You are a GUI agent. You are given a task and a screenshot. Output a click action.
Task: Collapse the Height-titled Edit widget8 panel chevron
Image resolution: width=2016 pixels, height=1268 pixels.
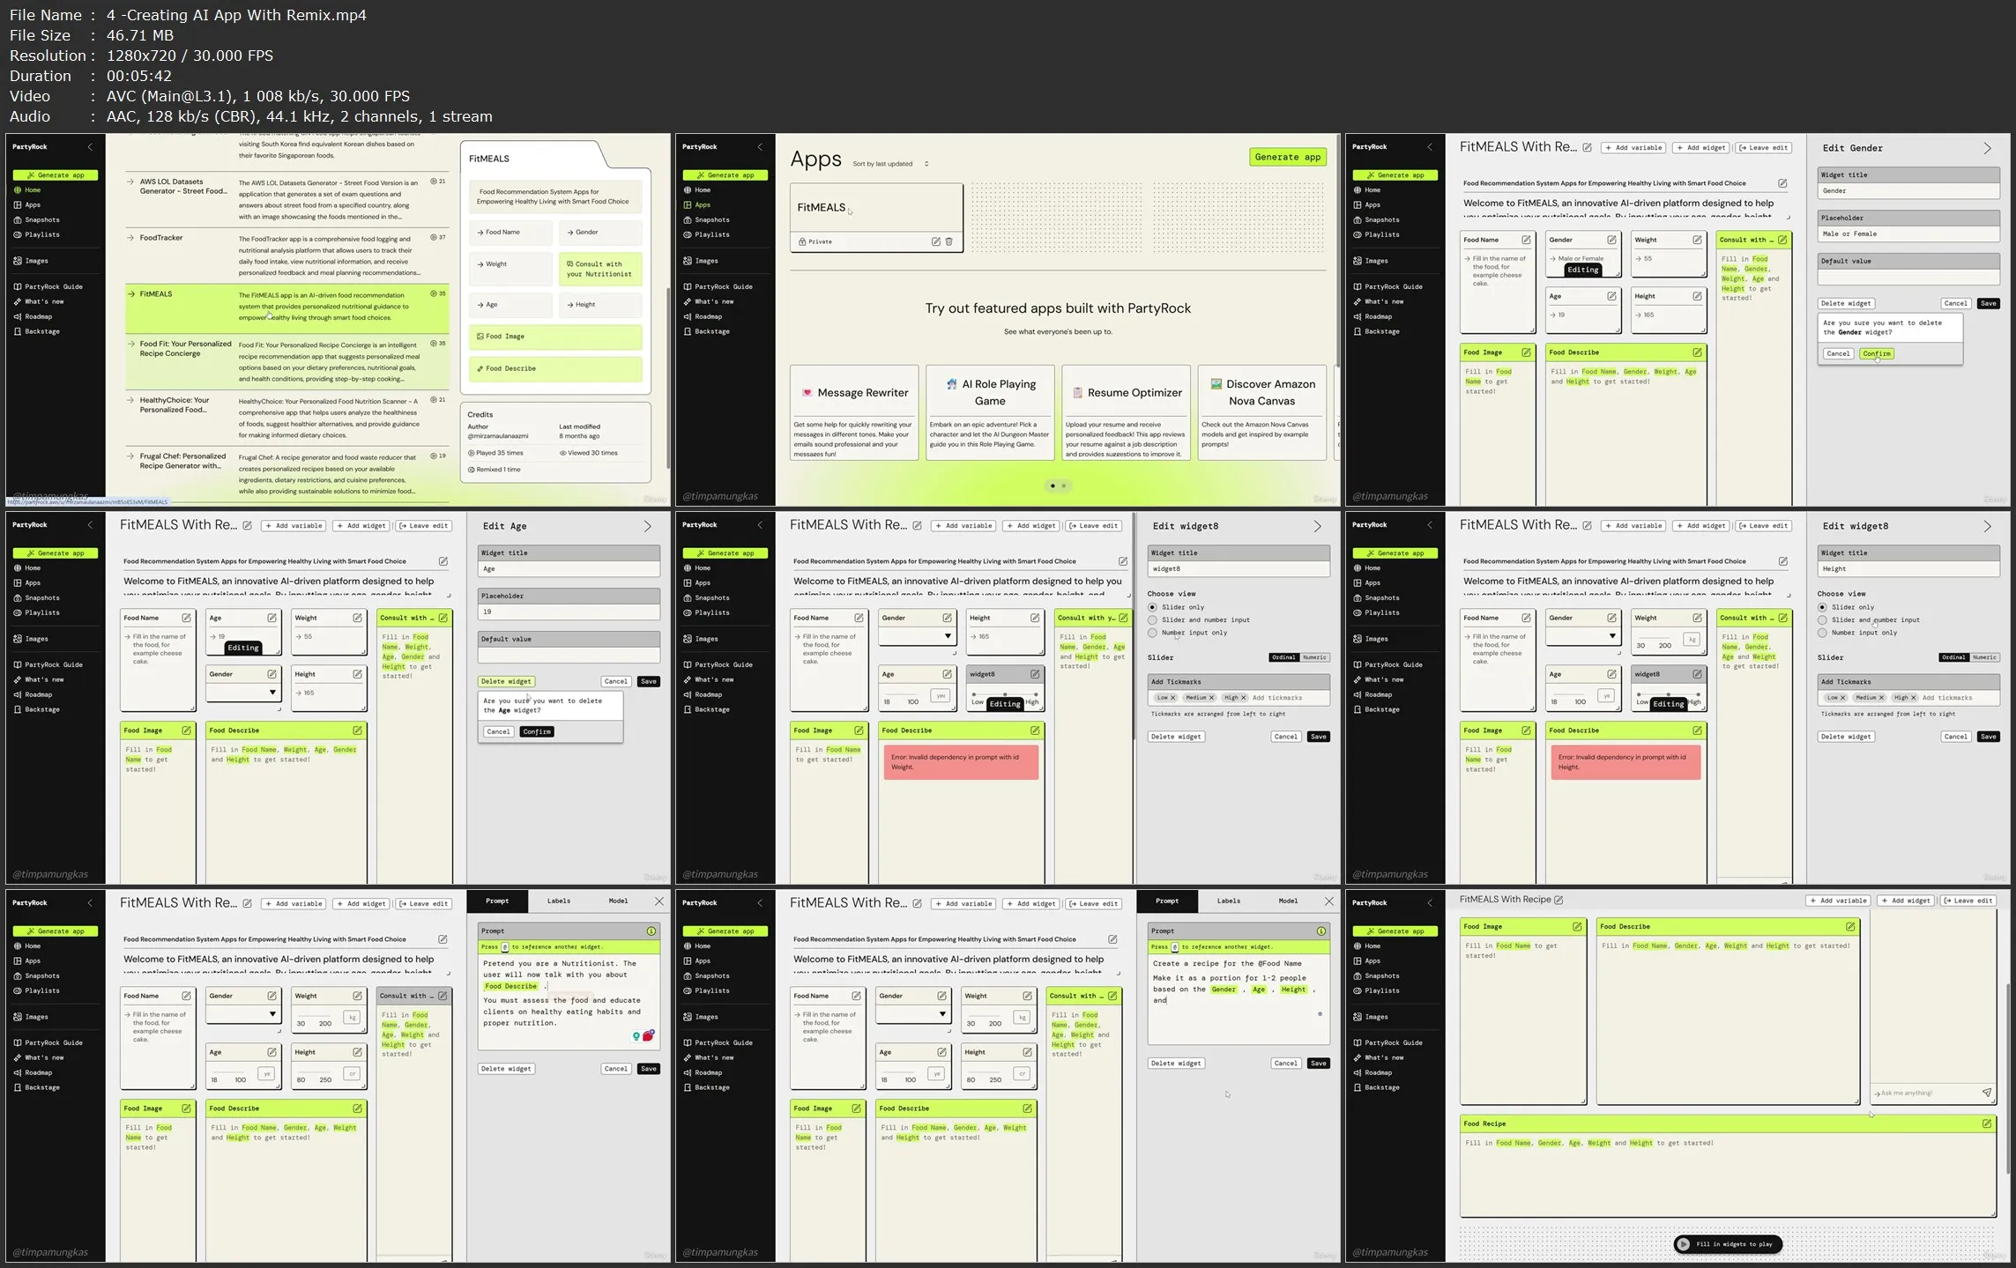[1987, 527]
